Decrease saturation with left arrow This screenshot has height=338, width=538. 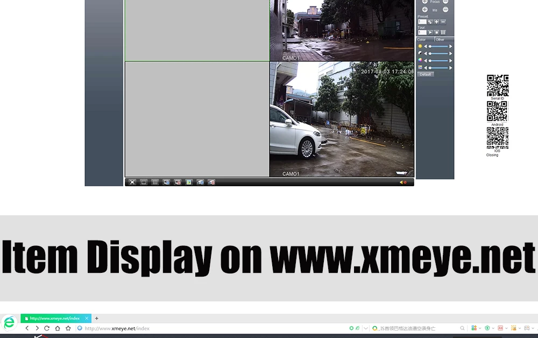426,61
